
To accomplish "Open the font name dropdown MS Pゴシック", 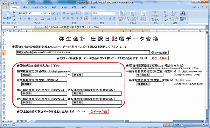I will [42, 14].
